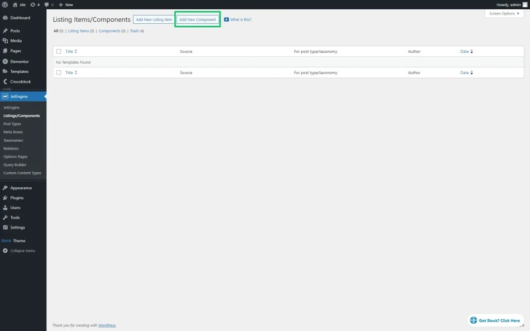Screen dimensions: 530x331
Task: Sort by Date in table footer
Action: click(x=466, y=72)
